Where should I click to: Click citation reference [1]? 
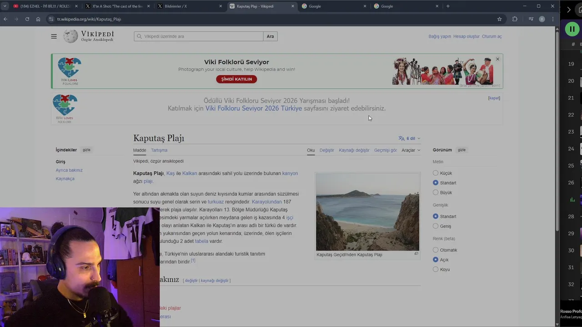[193, 261]
